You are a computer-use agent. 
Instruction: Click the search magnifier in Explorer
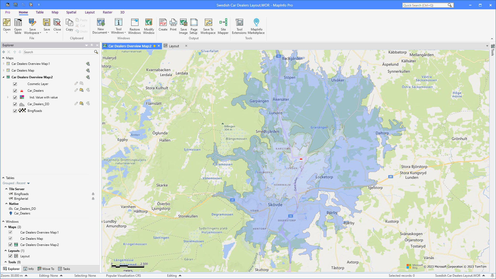point(96,52)
